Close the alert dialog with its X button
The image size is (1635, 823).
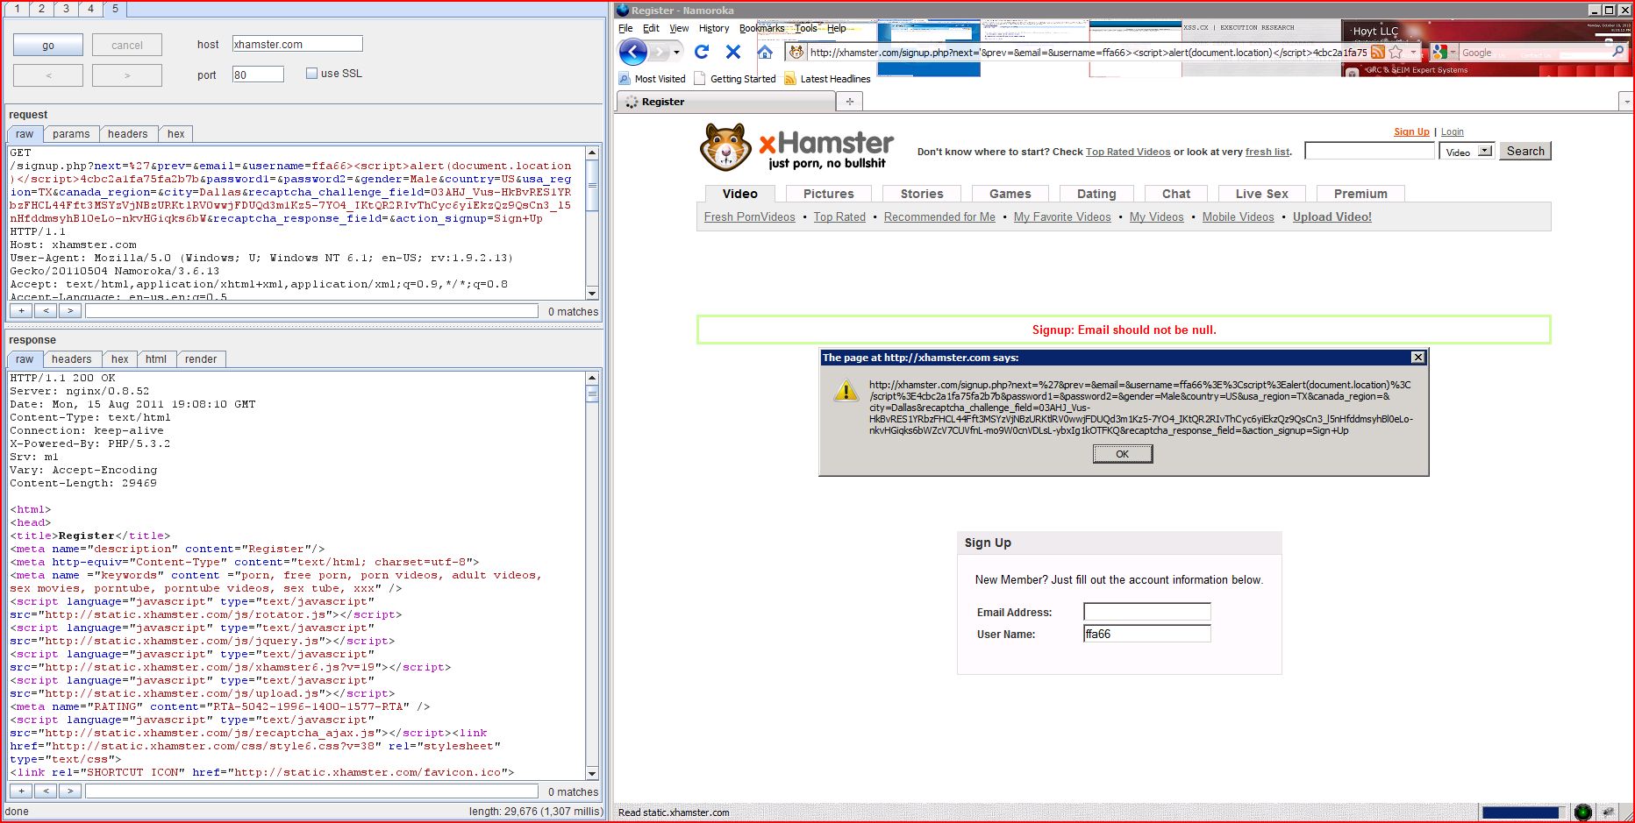[1417, 358]
